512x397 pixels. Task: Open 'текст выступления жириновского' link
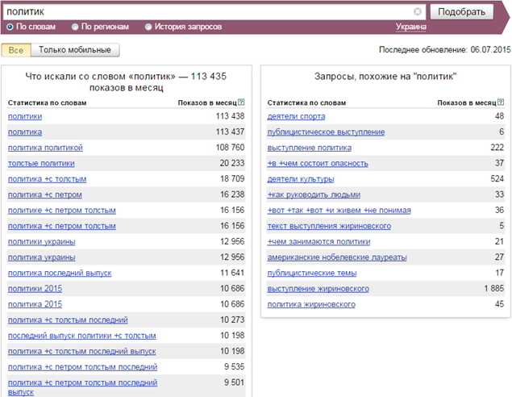tap(329, 226)
